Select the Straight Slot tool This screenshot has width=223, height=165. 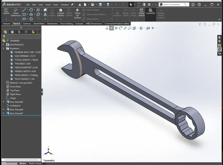click(x=24, y=19)
